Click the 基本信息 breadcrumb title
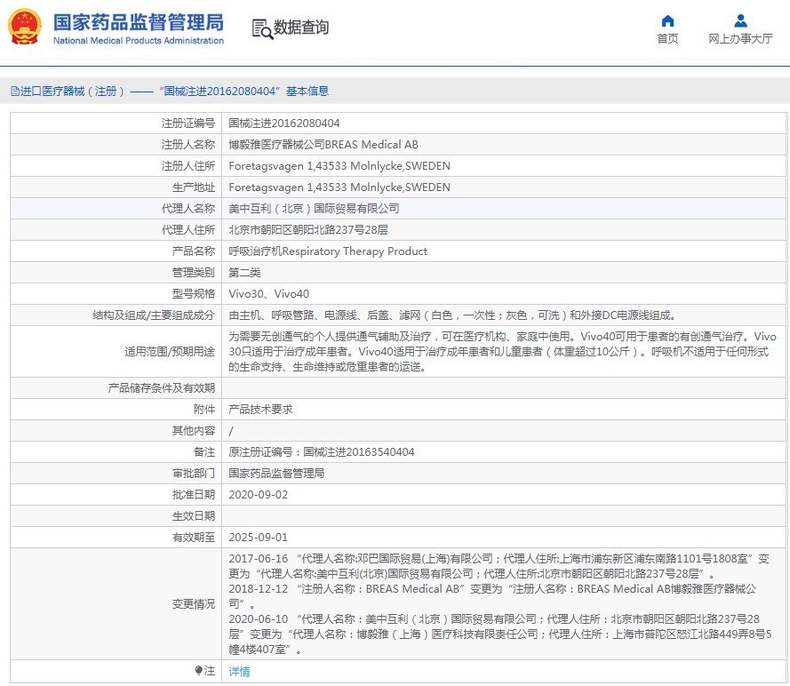This screenshot has height=686, width=790. (x=307, y=92)
